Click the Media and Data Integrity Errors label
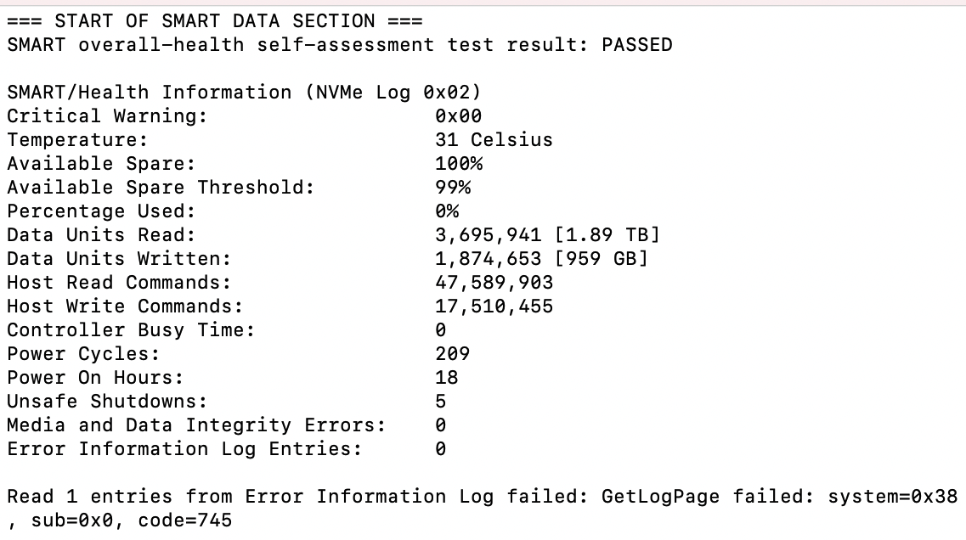The height and width of the screenshot is (540, 966). (x=196, y=425)
